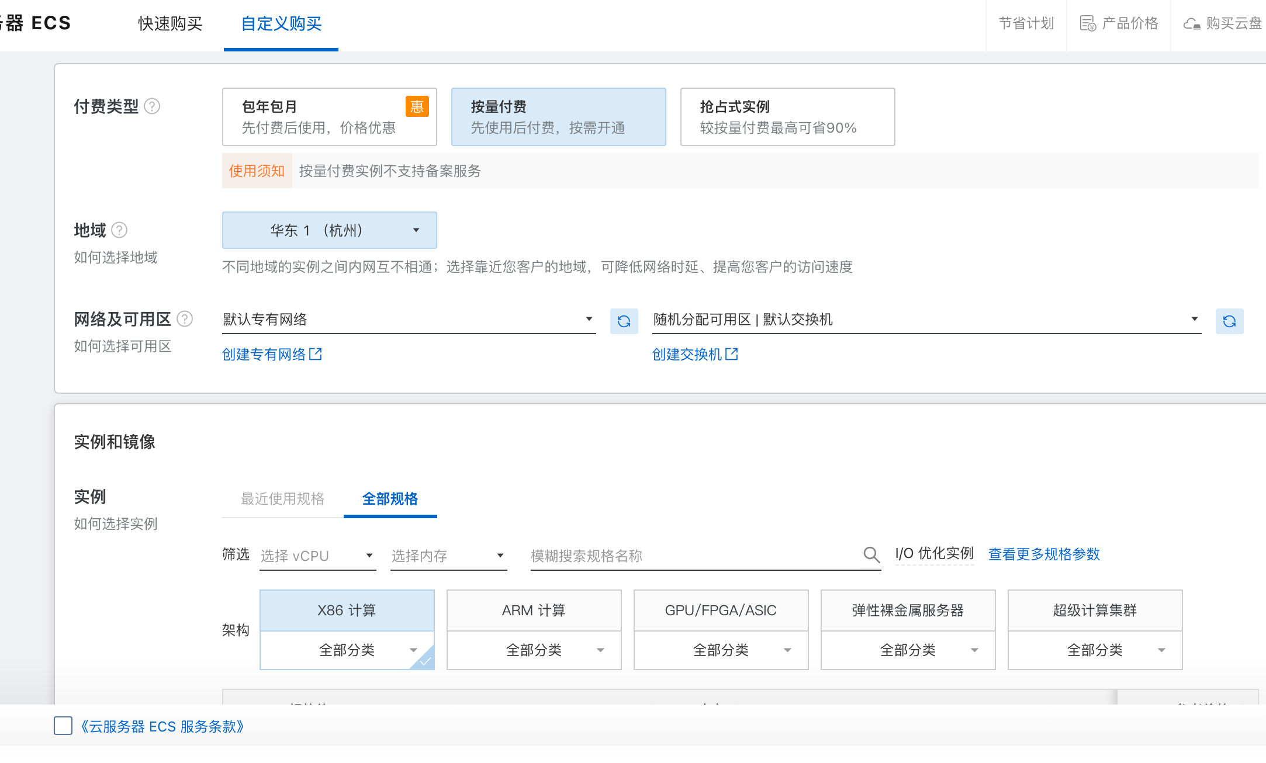Viewport: 1266px width, 763px height.
Task: Click the 购买云盘 cloud icon
Action: point(1191,23)
